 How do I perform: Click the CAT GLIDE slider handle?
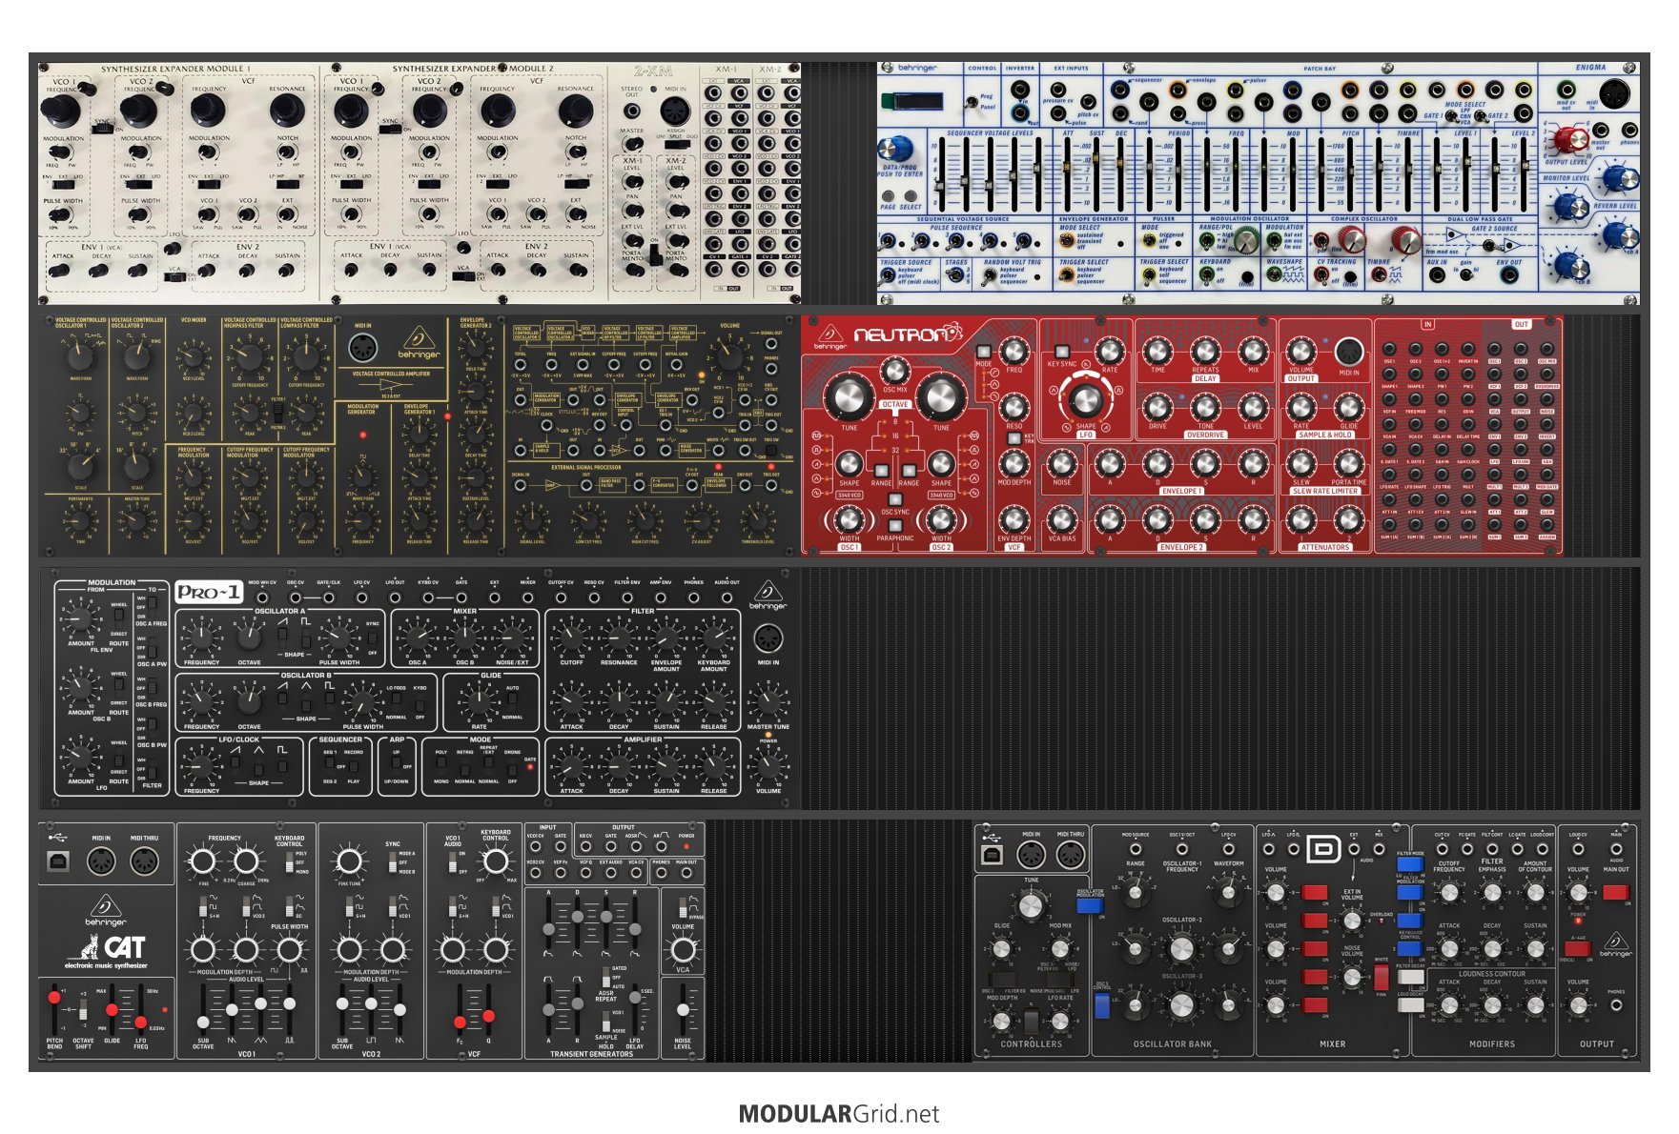click(x=112, y=1009)
